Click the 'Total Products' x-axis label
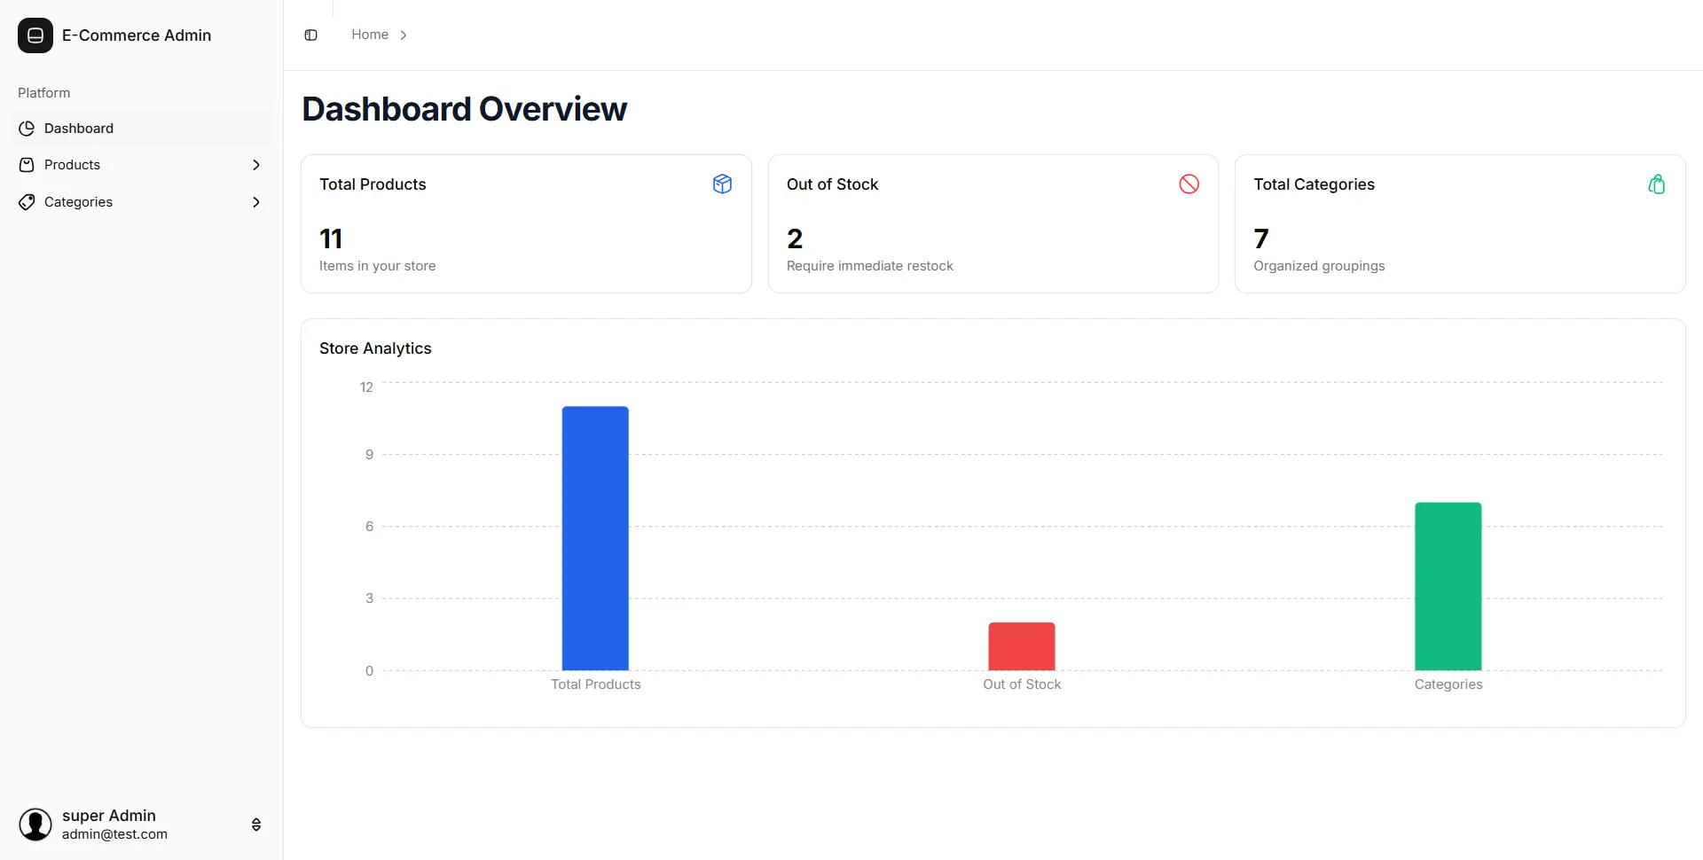 tap(595, 684)
